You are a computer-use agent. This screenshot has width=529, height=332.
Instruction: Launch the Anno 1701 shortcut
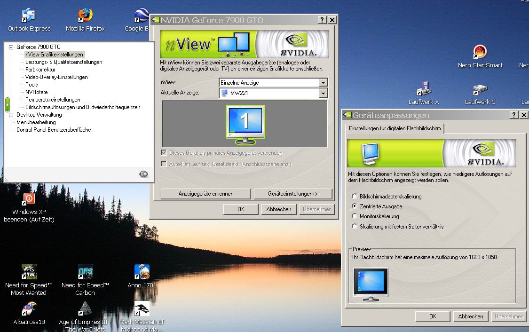point(142,272)
